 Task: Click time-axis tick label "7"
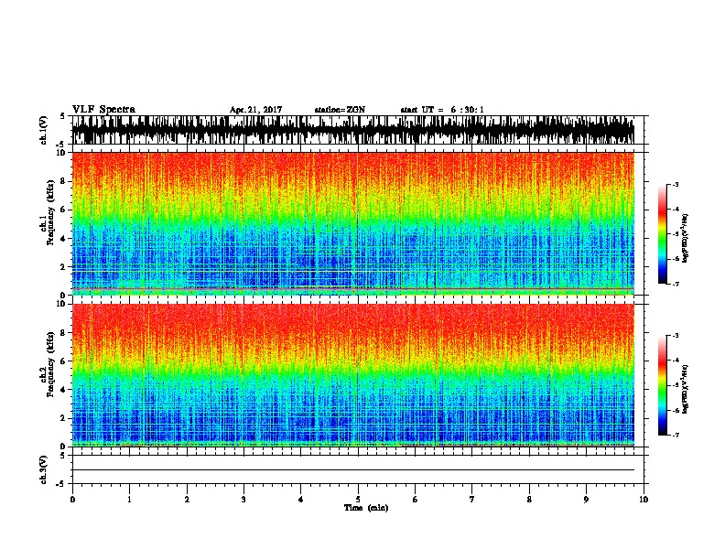(x=472, y=500)
